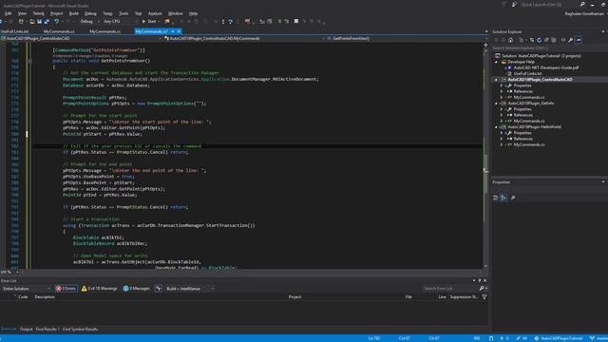Viewport: 608px width, 342px height.
Task: Click the clear filter icon in Error List
Action: coord(159,289)
